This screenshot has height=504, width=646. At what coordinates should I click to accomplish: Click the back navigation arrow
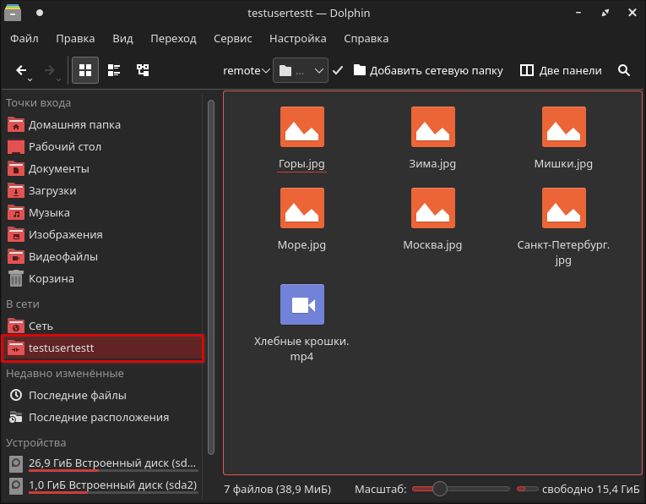click(21, 71)
